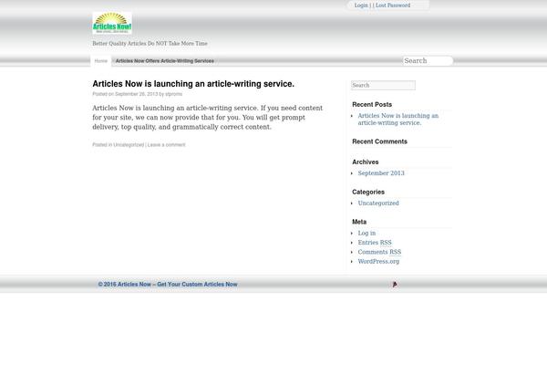Click the small footer icon
547x365 pixels.
[x=395, y=285]
